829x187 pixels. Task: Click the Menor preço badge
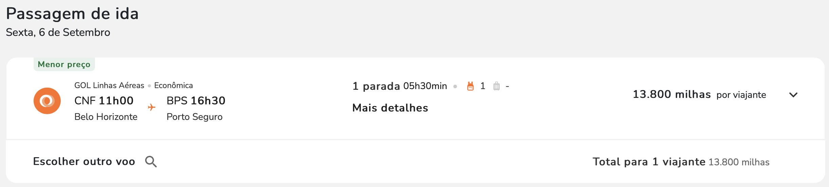tap(64, 64)
